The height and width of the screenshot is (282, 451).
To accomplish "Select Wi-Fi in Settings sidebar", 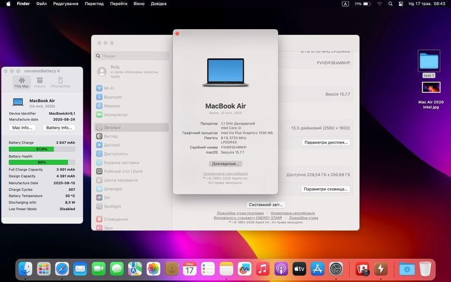I will click(132, 88).
